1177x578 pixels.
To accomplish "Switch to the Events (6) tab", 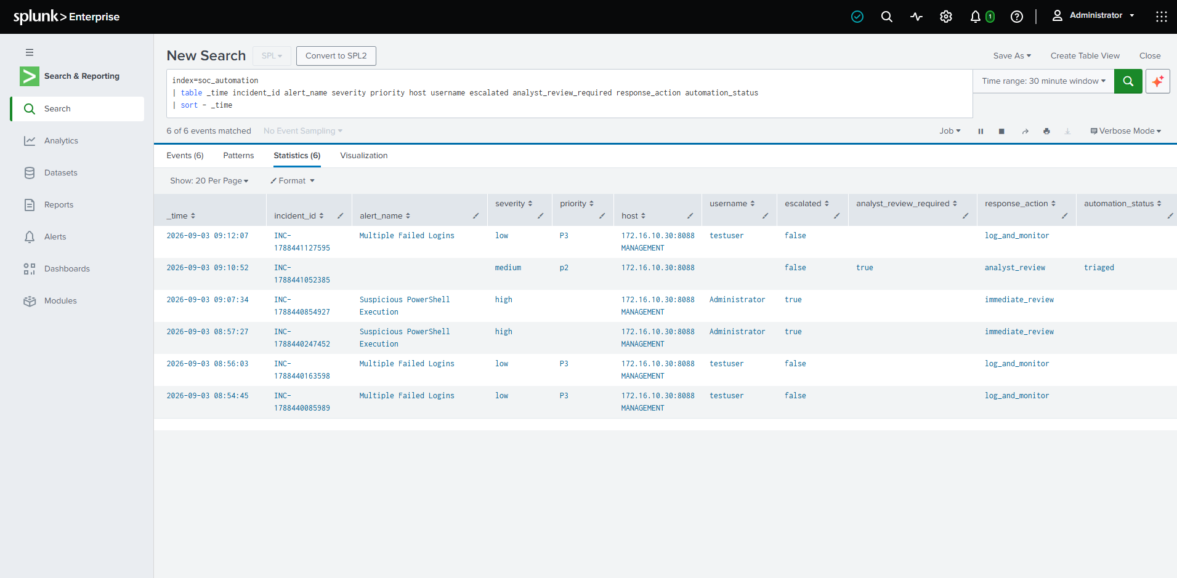I will [x=185, y=156].
